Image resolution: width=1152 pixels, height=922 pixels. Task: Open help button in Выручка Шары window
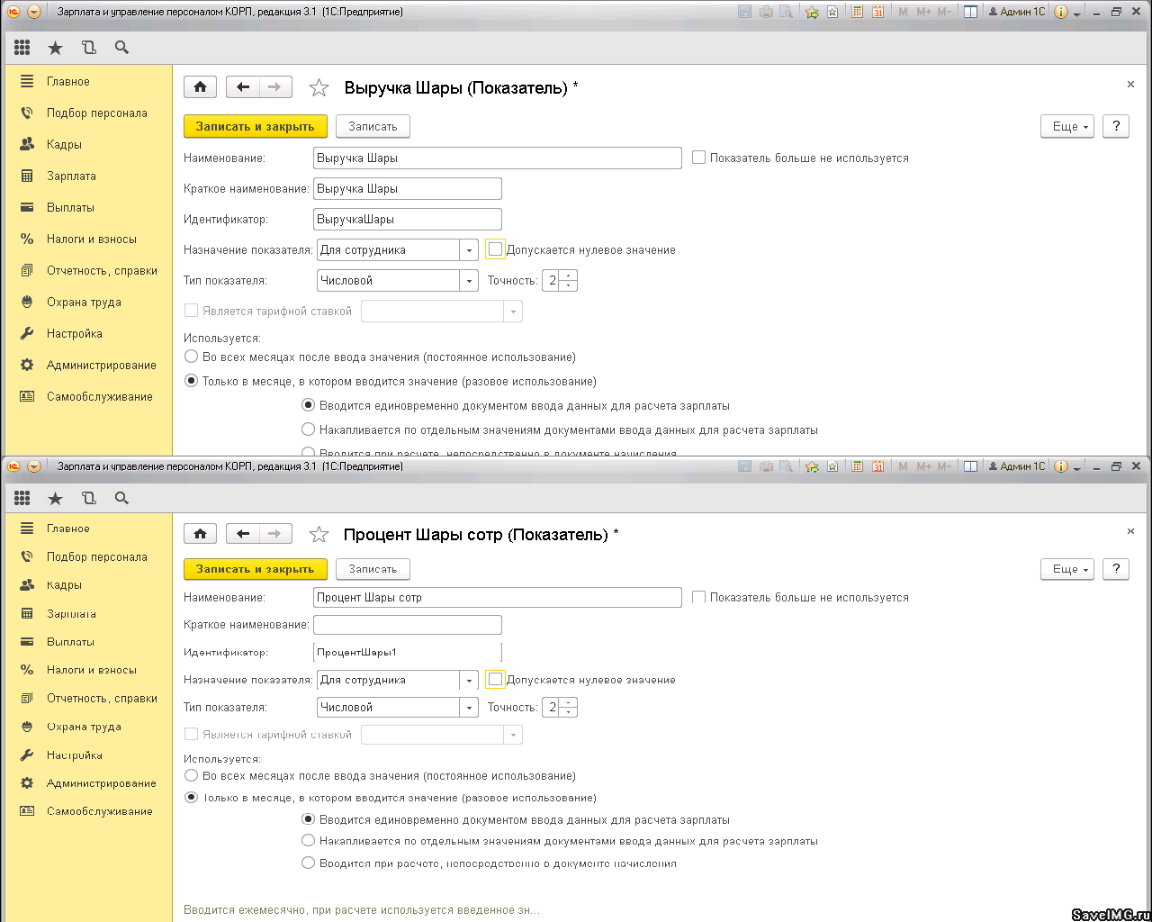1116,126
